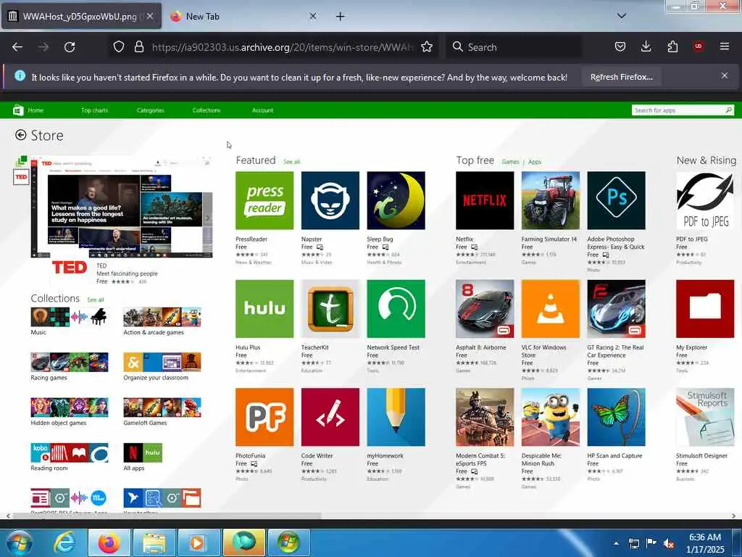This screenshot has height=557, width=742.
Task: Open the Hulu Plus app tile
Action: 264,309
